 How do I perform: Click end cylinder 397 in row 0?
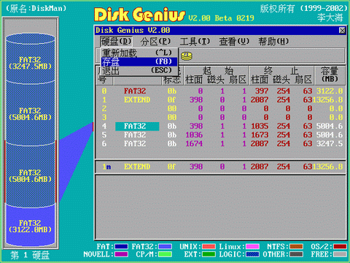(262, 91)
